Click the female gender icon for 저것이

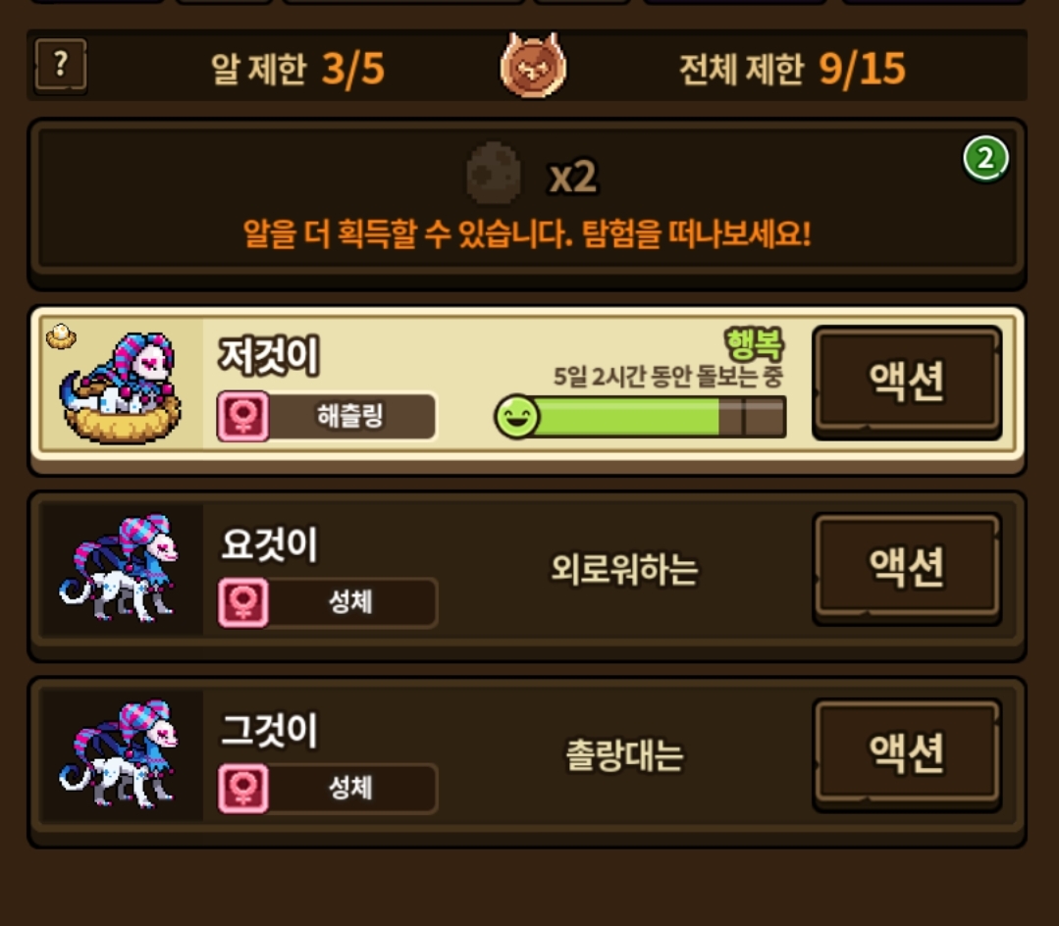[x=243, y=417]
